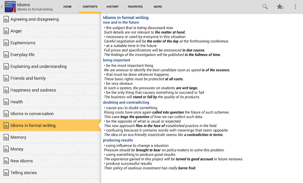This screenshot has width=303, height=183.
Task: Open the Anger topic
Action: [50, 31]
